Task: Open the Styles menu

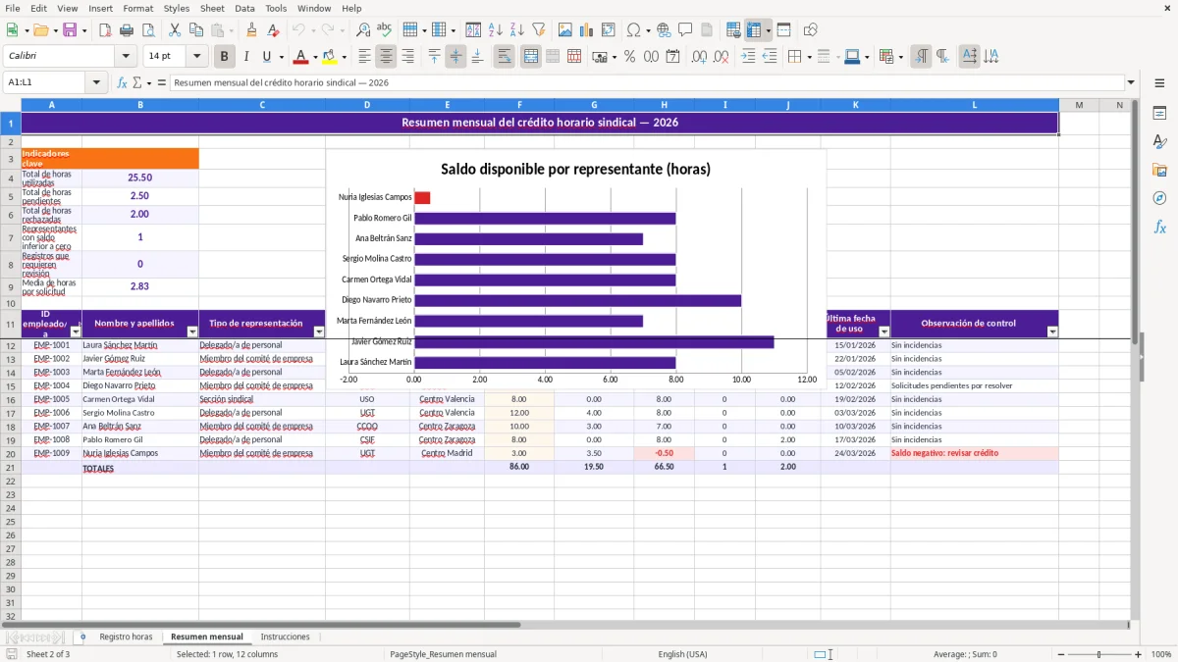Action: (177, 8)
